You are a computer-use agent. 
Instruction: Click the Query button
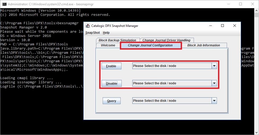pyautogui.click(x=111, y=101)
